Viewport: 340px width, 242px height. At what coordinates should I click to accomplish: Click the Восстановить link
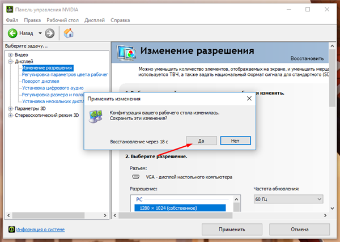(307, 58)
